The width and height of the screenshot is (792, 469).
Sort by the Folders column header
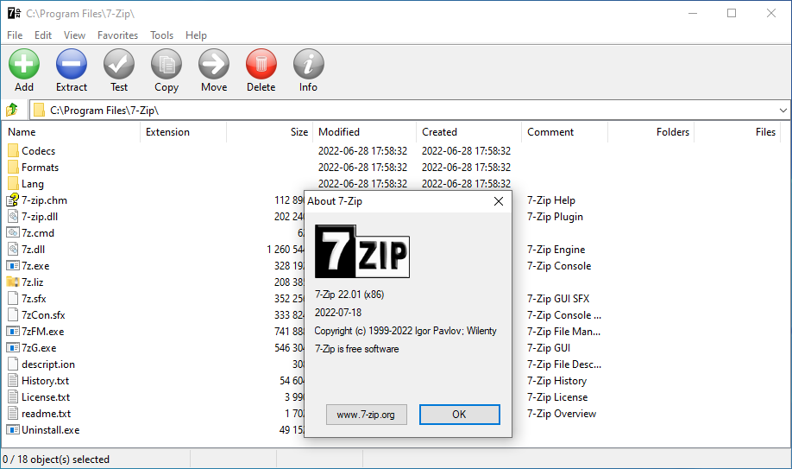click(651, 132)
